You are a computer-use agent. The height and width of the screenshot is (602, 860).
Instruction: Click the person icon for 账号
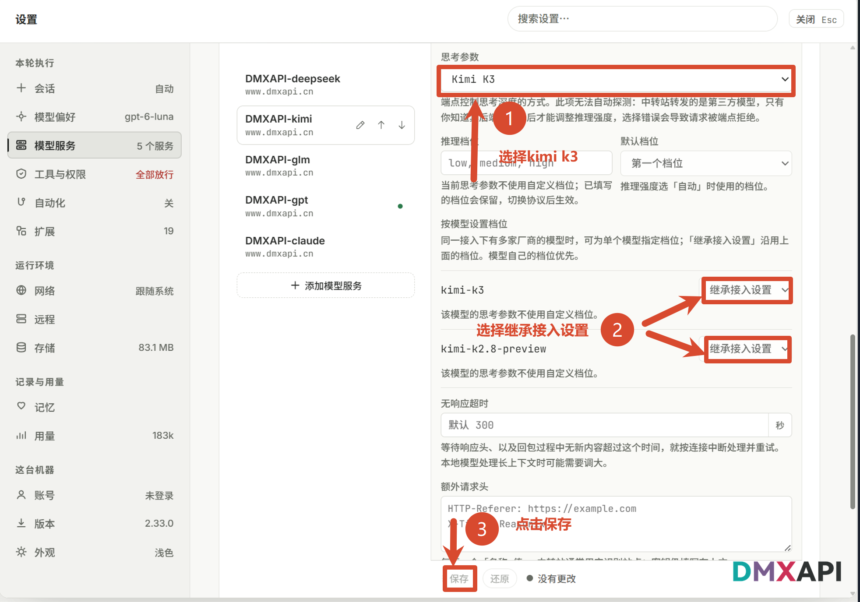[21, 495]
